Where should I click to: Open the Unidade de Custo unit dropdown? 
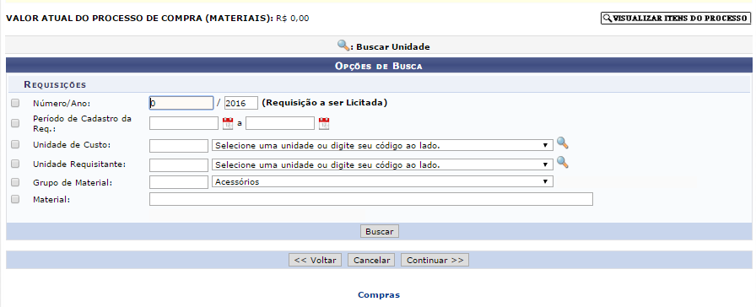382,146
